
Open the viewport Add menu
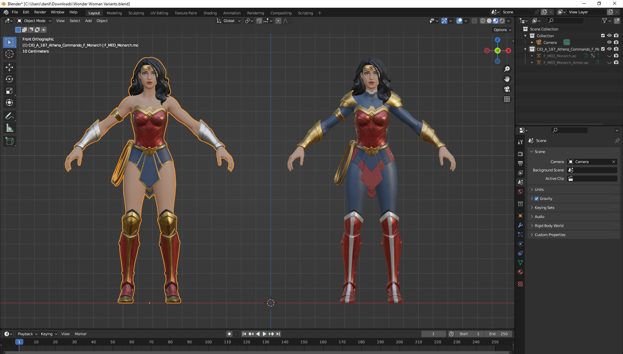pyautogui.click(x=88, y=21)
